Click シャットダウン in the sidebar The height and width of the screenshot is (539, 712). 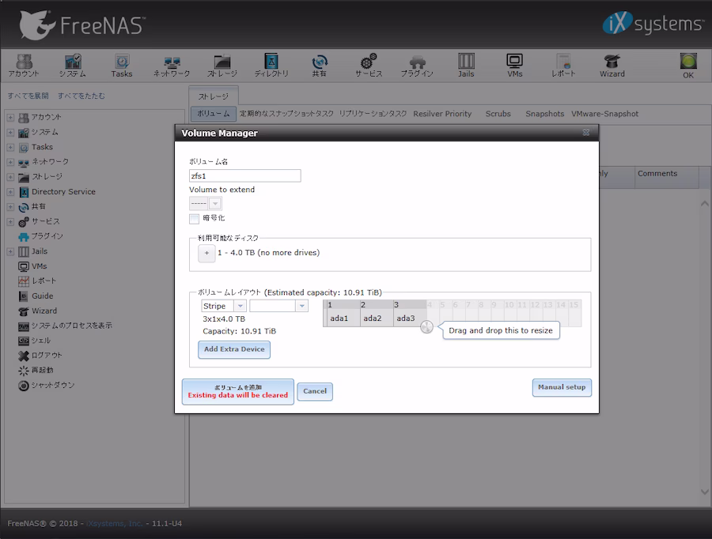[53, 385]
